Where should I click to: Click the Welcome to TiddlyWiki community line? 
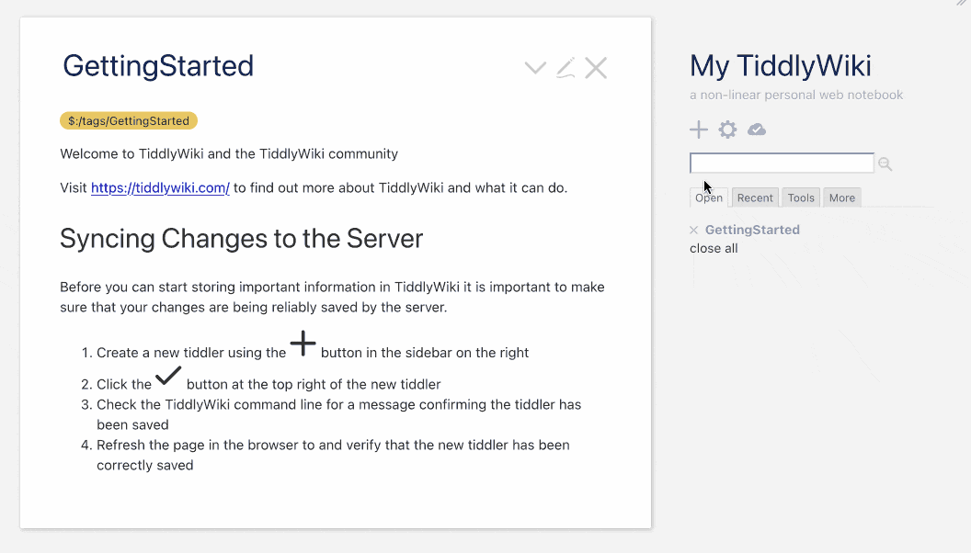229,153
